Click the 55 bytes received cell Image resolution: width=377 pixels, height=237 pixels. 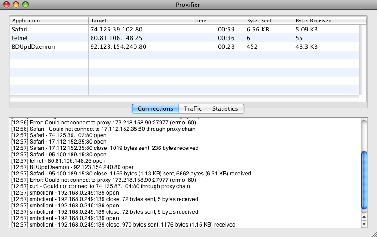tap(299, 38)
